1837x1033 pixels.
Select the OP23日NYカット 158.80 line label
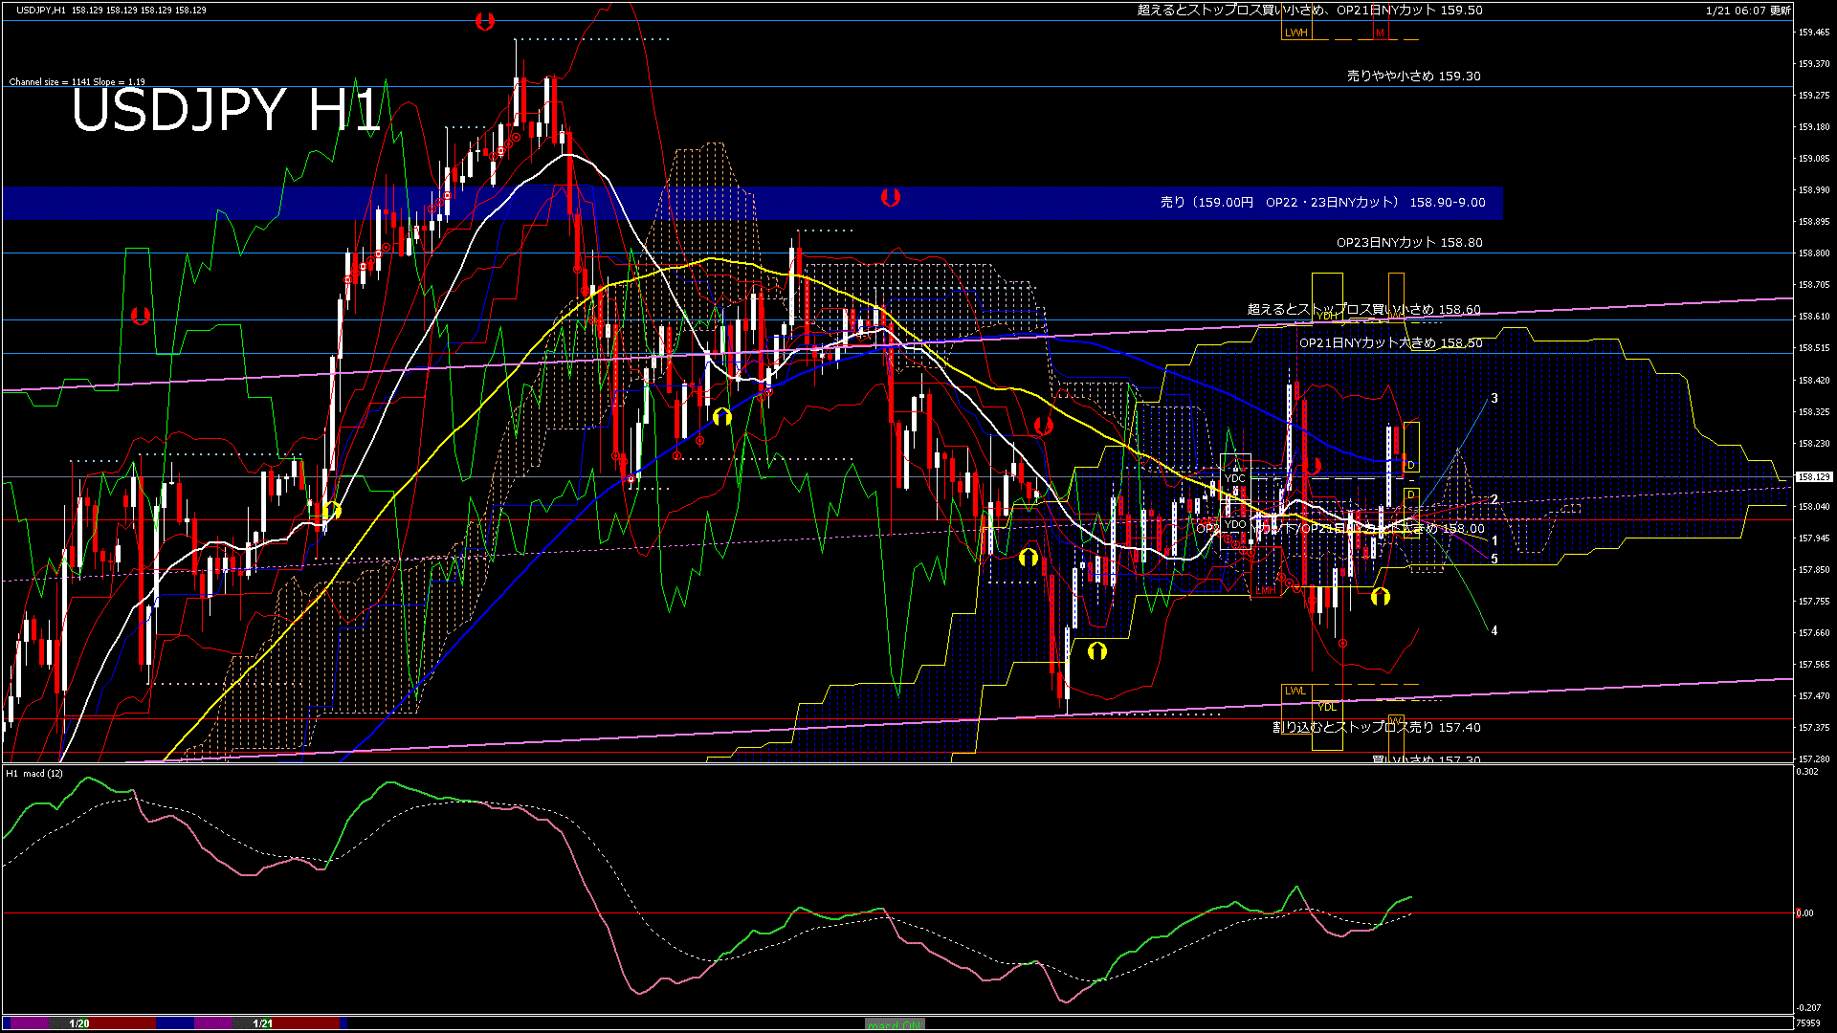point(1408,243)
